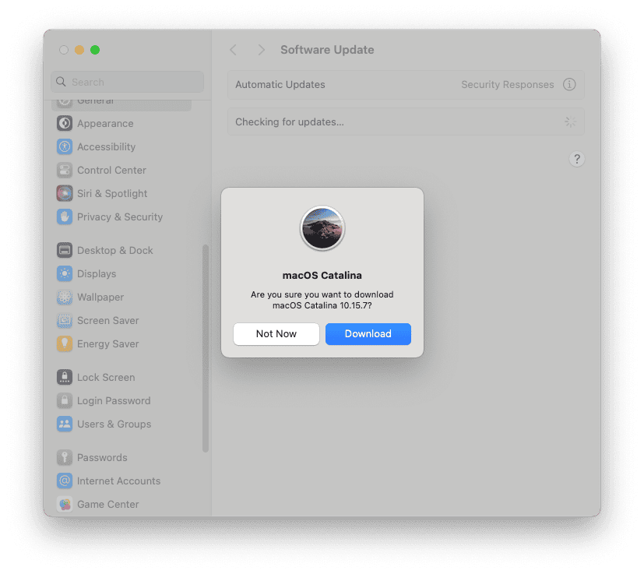Select the Privacy & Security hand icon
Image resolution: width=644 pixels, height=574 pixels.
[x=65, y=217]
